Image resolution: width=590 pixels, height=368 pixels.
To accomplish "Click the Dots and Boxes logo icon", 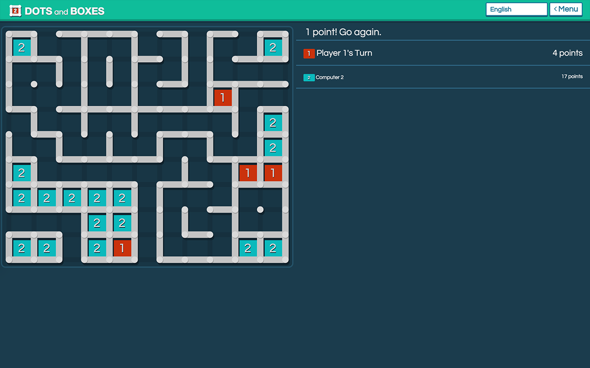I will 15,10.
